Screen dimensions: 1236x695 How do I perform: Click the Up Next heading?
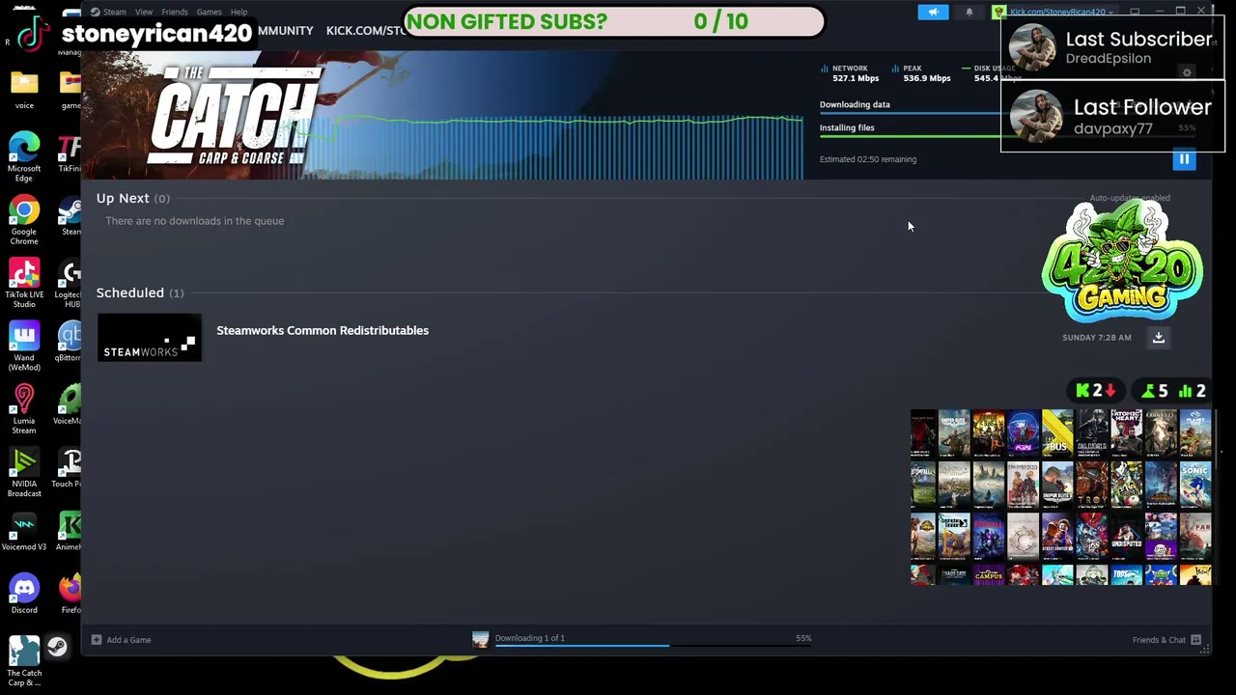[x=123, y=198]
